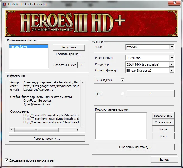
Task: Open the Язык language dropdown
Action: 172,47
